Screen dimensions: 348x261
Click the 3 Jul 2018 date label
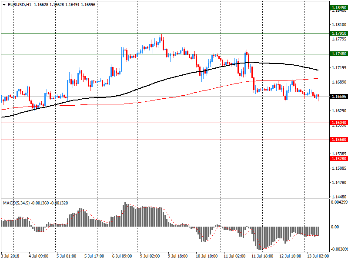click(10, 256)
